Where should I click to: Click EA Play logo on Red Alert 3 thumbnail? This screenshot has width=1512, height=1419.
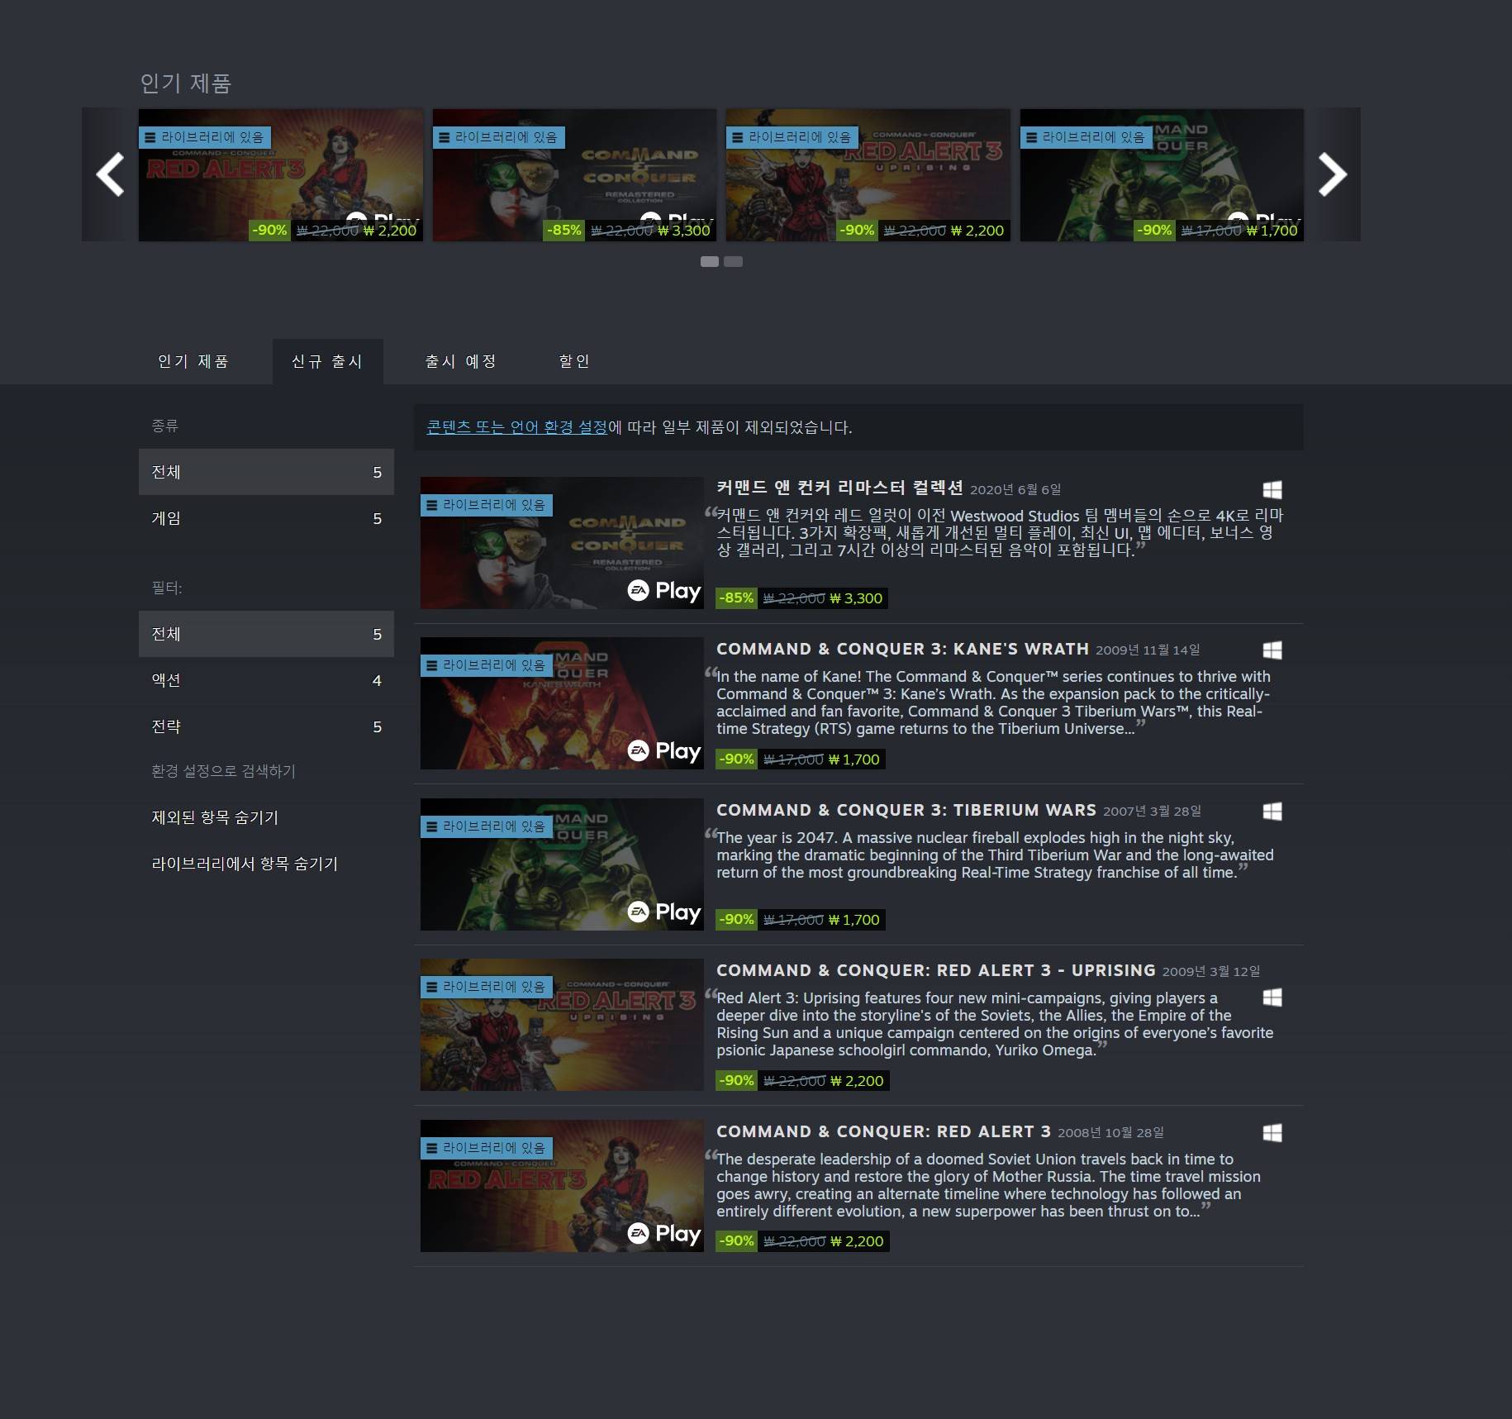(x=664, y=1233)
